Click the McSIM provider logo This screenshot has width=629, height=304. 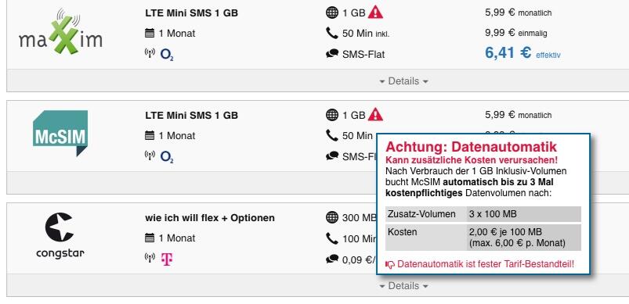(60, 133)
